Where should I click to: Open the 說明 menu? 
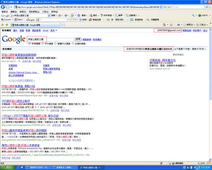[54, 12]
